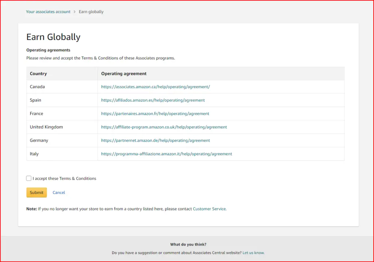Open the United Kingdom operating agreement URL
Viewport: 374px width, 262px height.
pos(164,127)
